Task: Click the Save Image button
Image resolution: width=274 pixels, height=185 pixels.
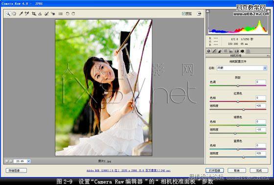Action: 16,170
